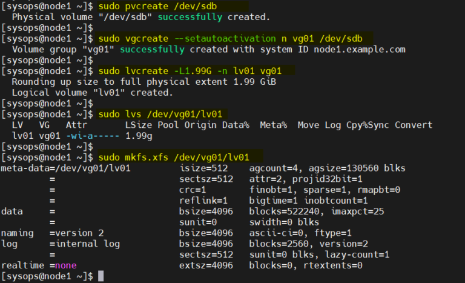Click the 'Origin' column header
The image size is (465, 283).
point(200,125)
